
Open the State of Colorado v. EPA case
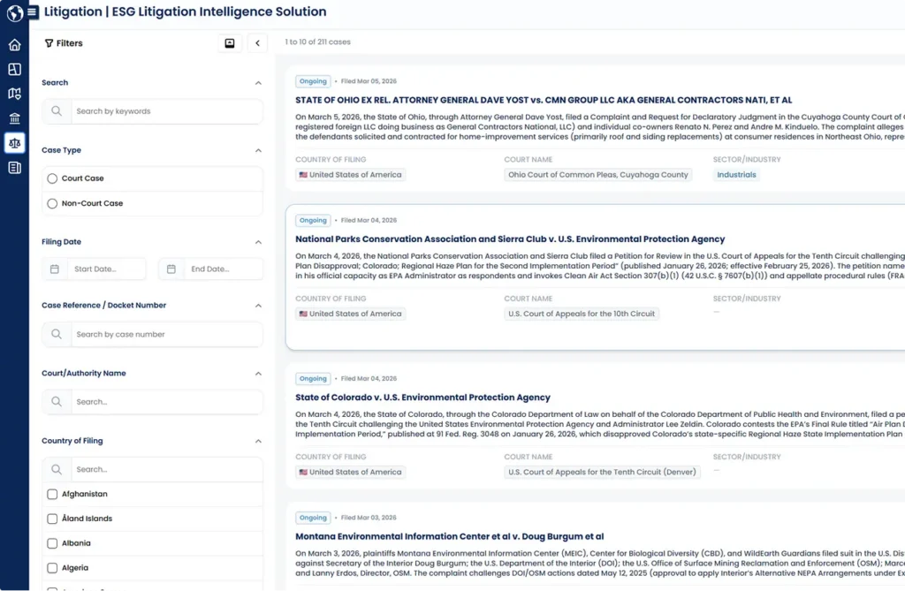(422, 398)
